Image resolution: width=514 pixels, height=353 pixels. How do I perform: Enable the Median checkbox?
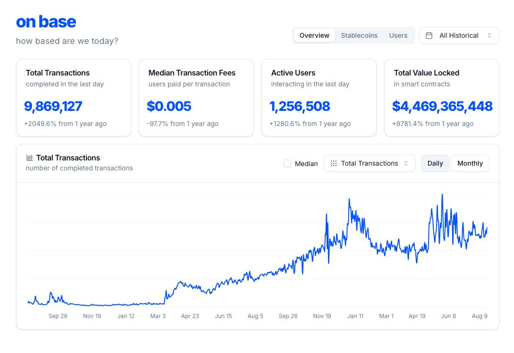click(287, 163)
